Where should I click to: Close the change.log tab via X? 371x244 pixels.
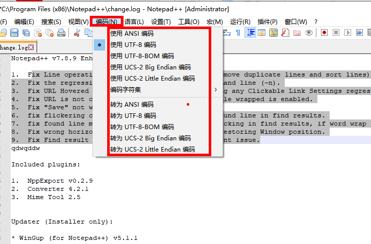point(31,47)
